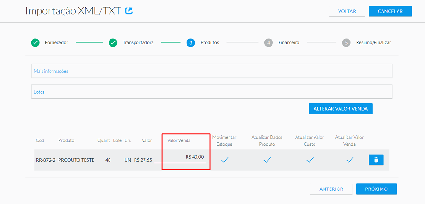This screenshot has height=204, width=425.
Task: Click the Lote column header
Action: pos(118,140)
